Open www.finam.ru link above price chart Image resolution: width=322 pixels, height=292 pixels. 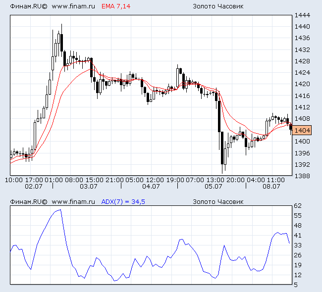(x=73, y=6)
